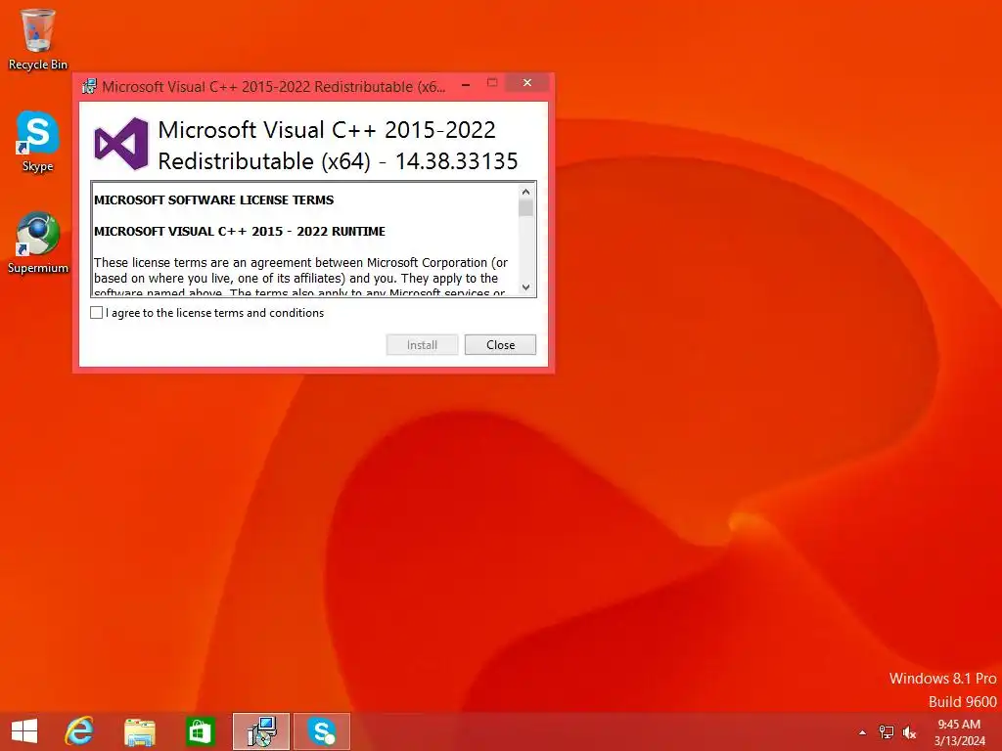Click the license text scrollbar thumb

pos(525,207)
